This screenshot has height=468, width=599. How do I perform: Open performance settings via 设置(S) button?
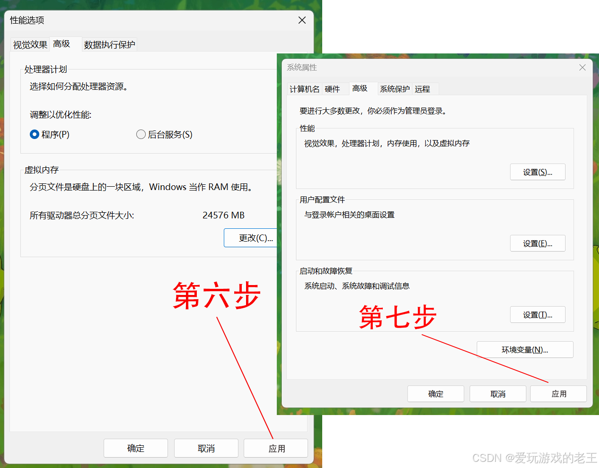point(537,172)
